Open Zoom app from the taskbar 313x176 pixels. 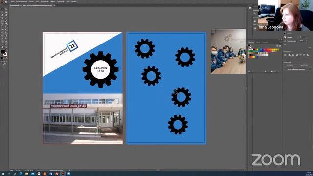click(68, 174)
